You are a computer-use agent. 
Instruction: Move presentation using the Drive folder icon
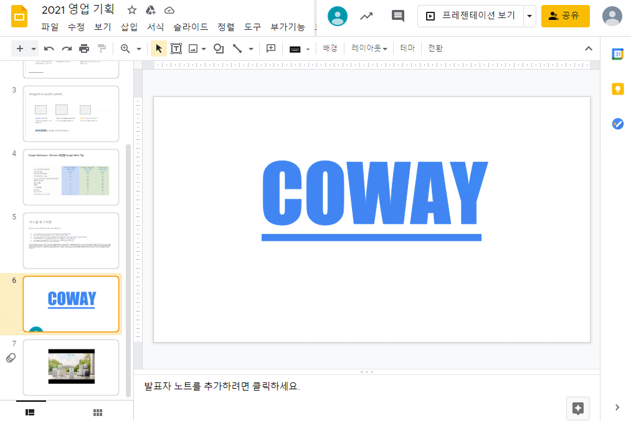151,10
